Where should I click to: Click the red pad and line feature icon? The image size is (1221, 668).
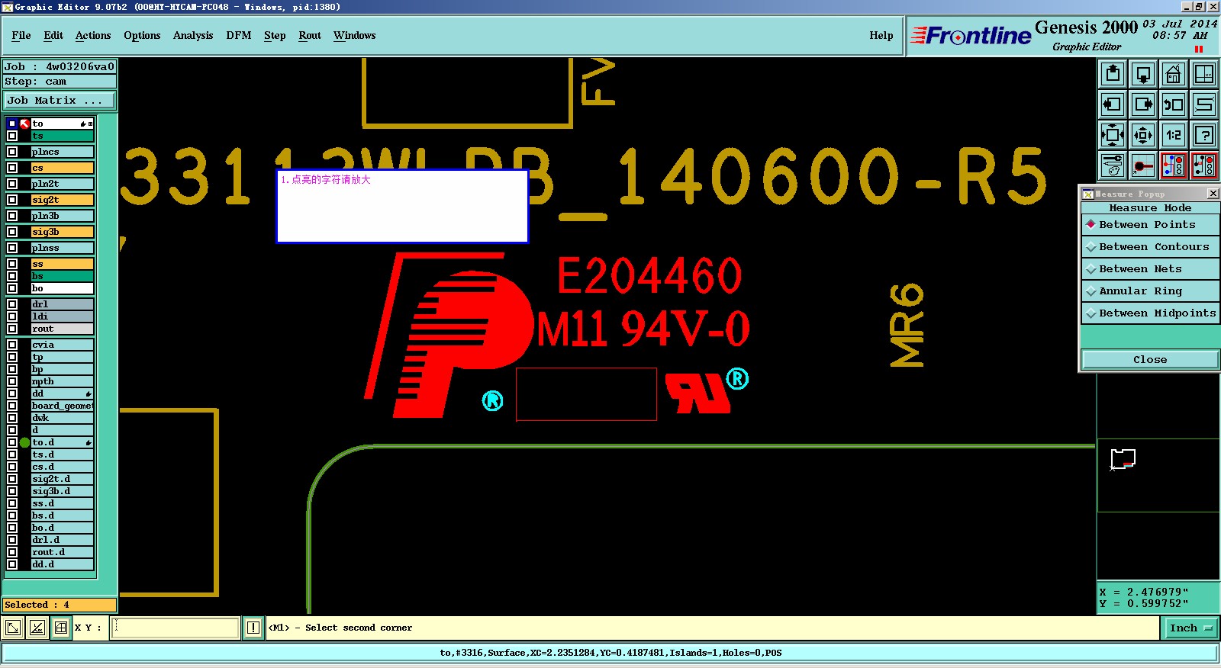(x=1143, y=165)
